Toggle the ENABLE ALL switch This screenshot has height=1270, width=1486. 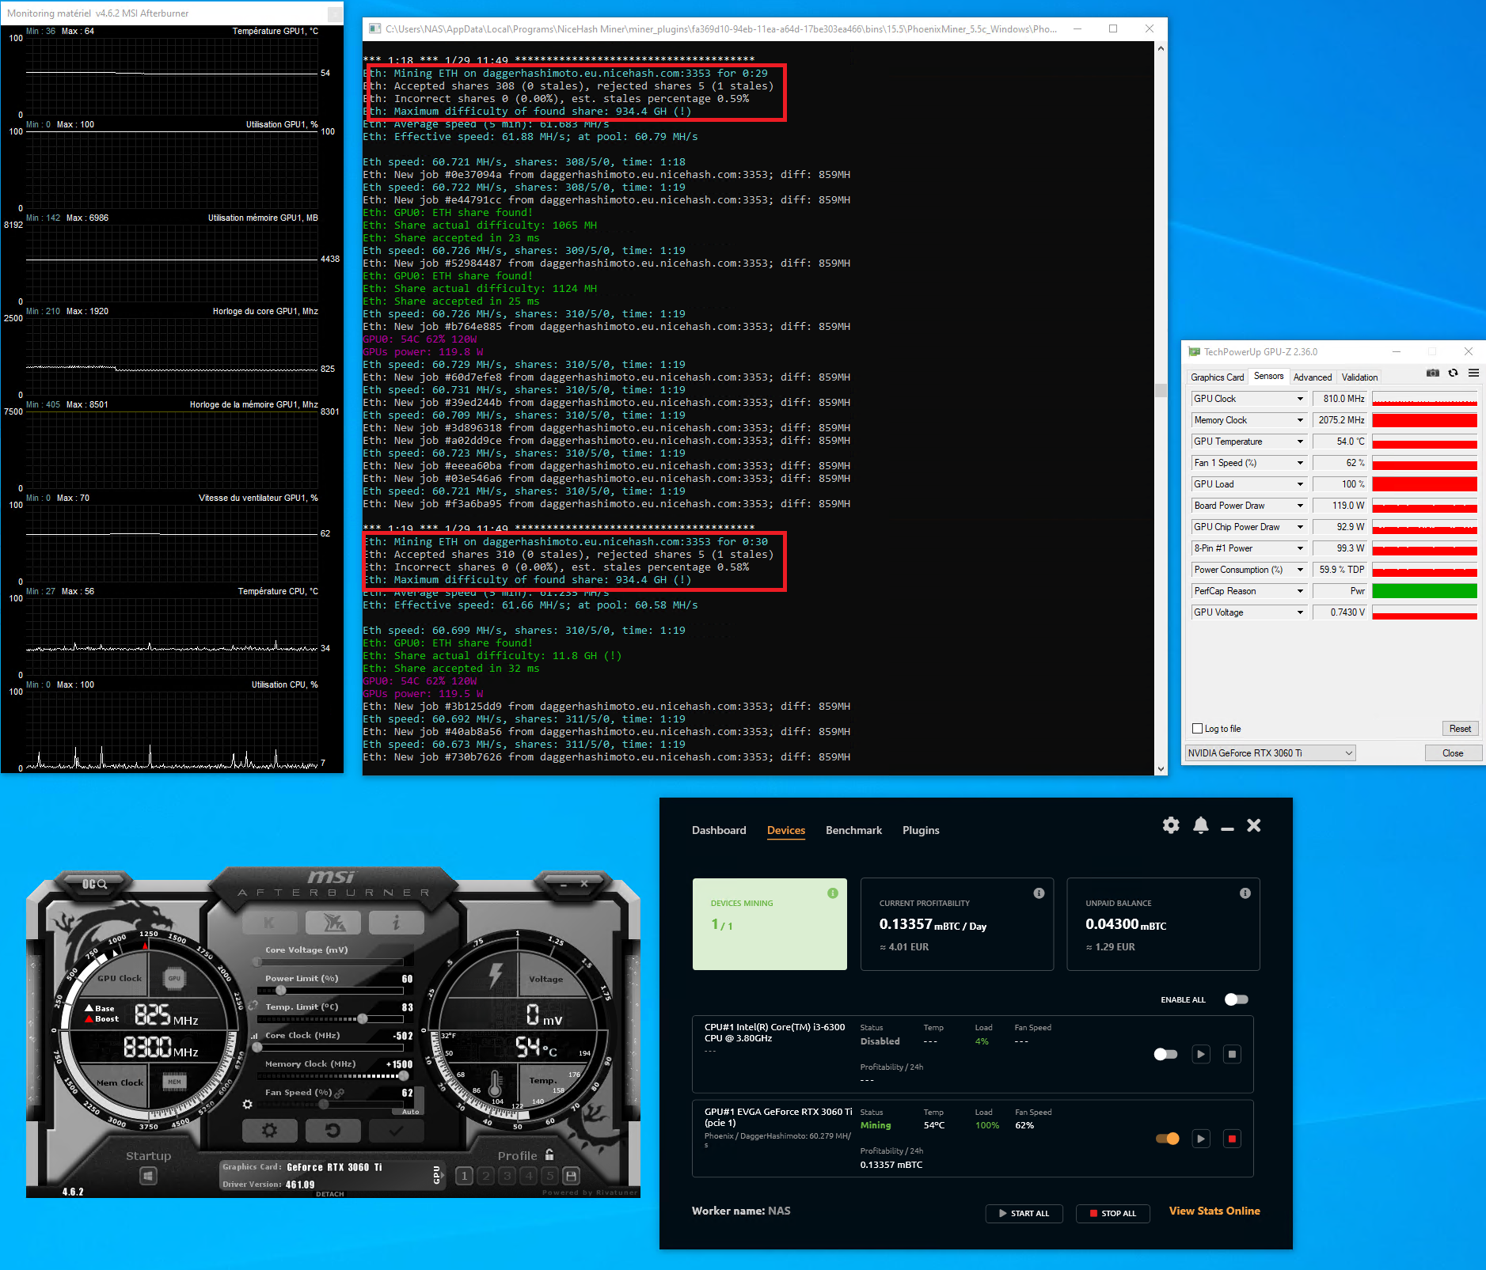coord(1236,999)
